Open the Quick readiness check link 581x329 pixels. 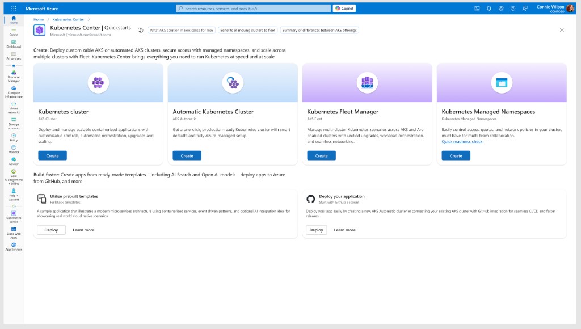click(x=462, y=142)
